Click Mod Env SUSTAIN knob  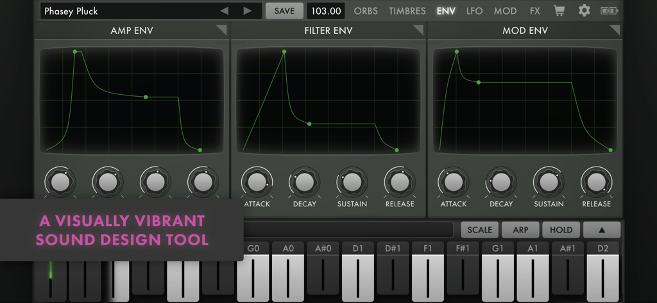tap(549, 182)
